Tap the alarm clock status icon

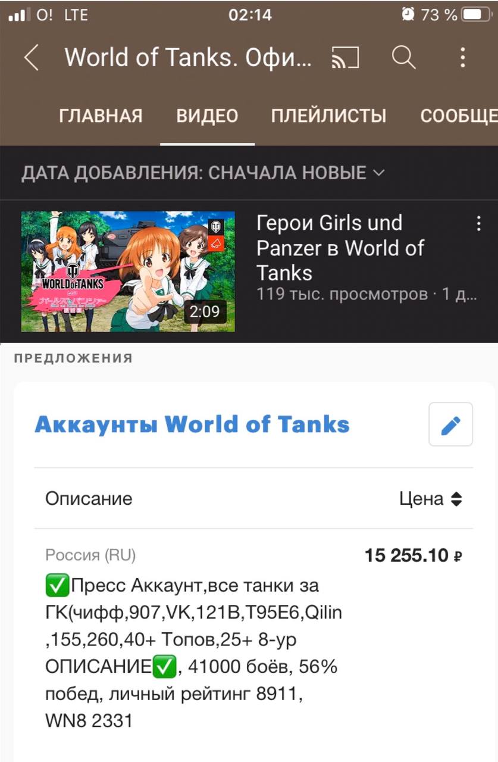point(408,14)
